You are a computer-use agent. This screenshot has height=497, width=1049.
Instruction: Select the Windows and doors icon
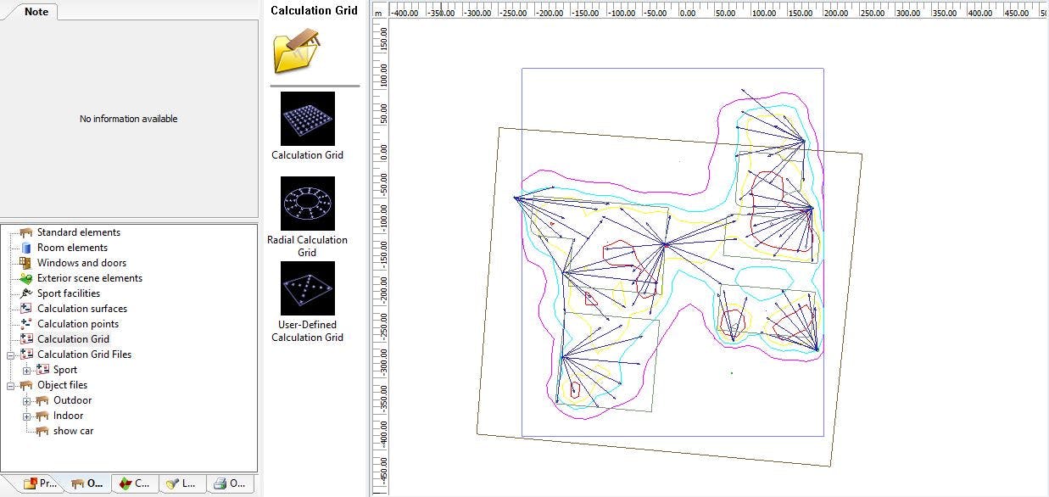coord(26,263)
